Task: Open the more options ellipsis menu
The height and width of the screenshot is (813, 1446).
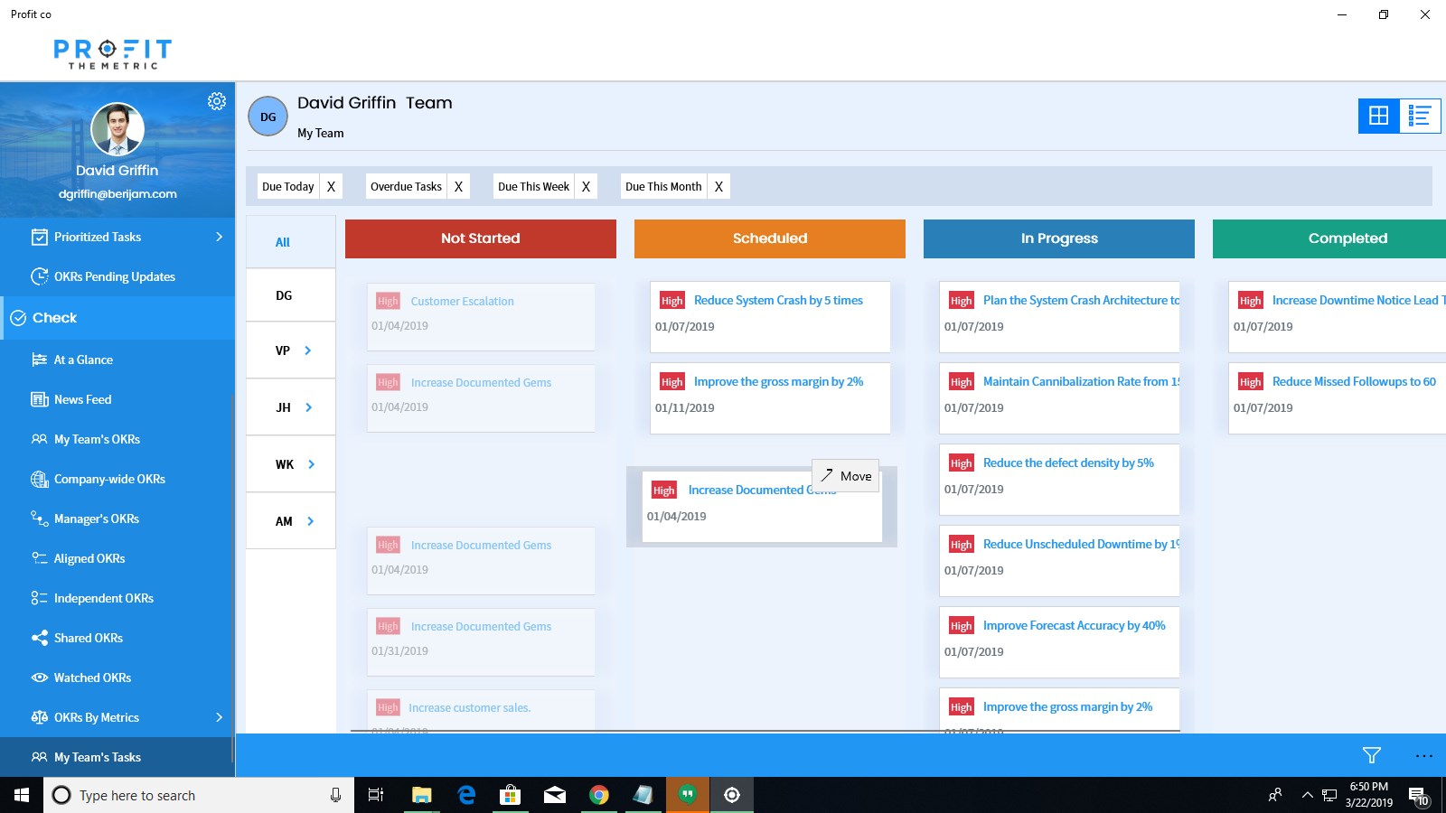Action: pos(1424,755)
